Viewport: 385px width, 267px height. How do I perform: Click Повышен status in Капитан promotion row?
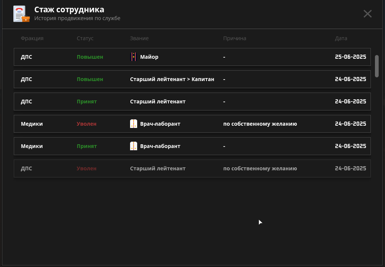click(90, 79)
